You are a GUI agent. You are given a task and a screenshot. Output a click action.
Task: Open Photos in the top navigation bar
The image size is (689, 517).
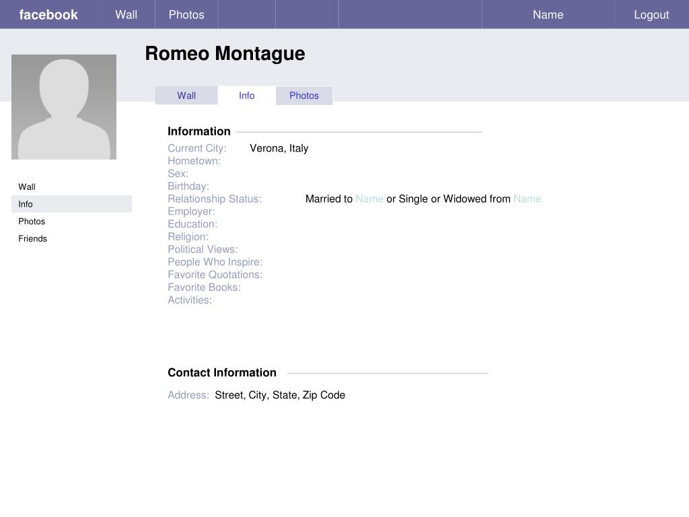tap(186, 15)
